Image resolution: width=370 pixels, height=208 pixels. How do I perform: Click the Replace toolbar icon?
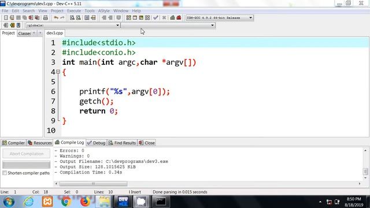79,18
